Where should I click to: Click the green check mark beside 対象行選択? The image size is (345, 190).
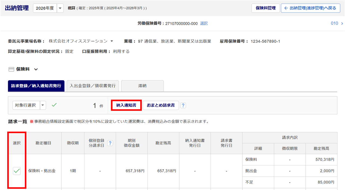[x=54, y=105]
